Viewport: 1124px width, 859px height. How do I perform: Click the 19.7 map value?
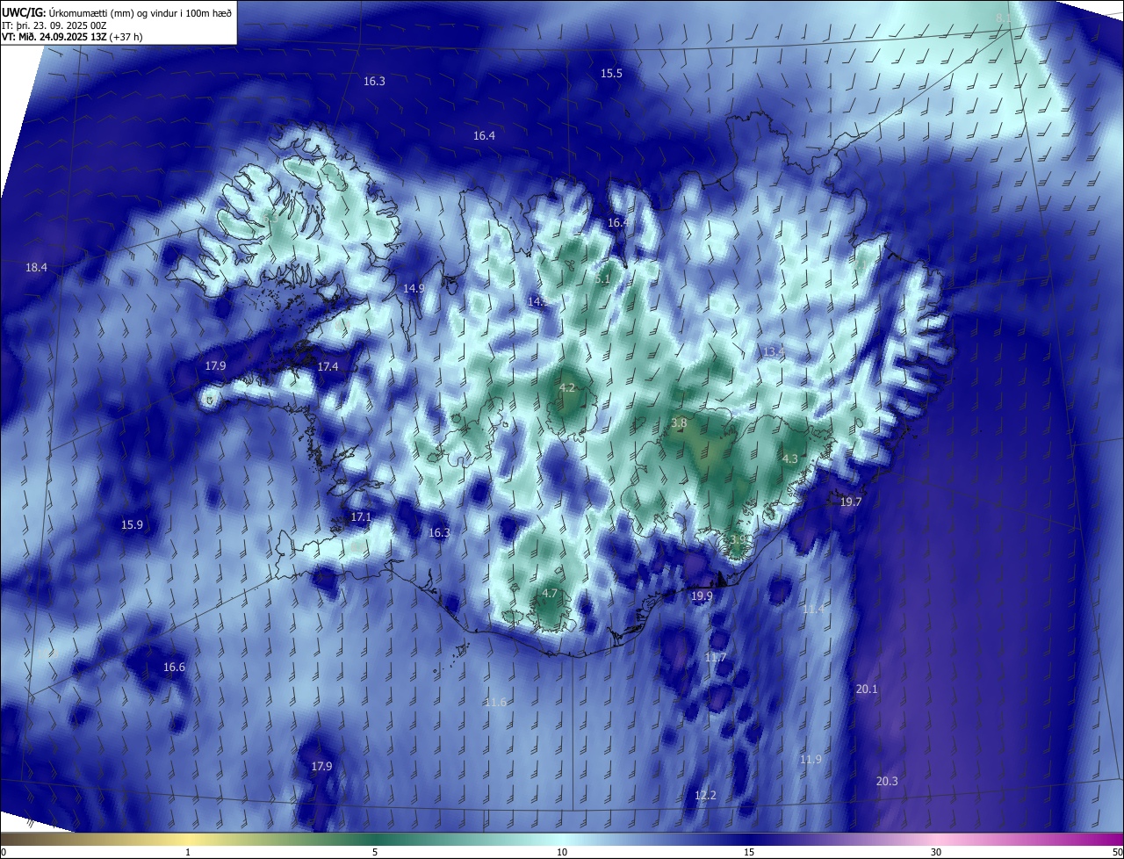coord(851,502)
